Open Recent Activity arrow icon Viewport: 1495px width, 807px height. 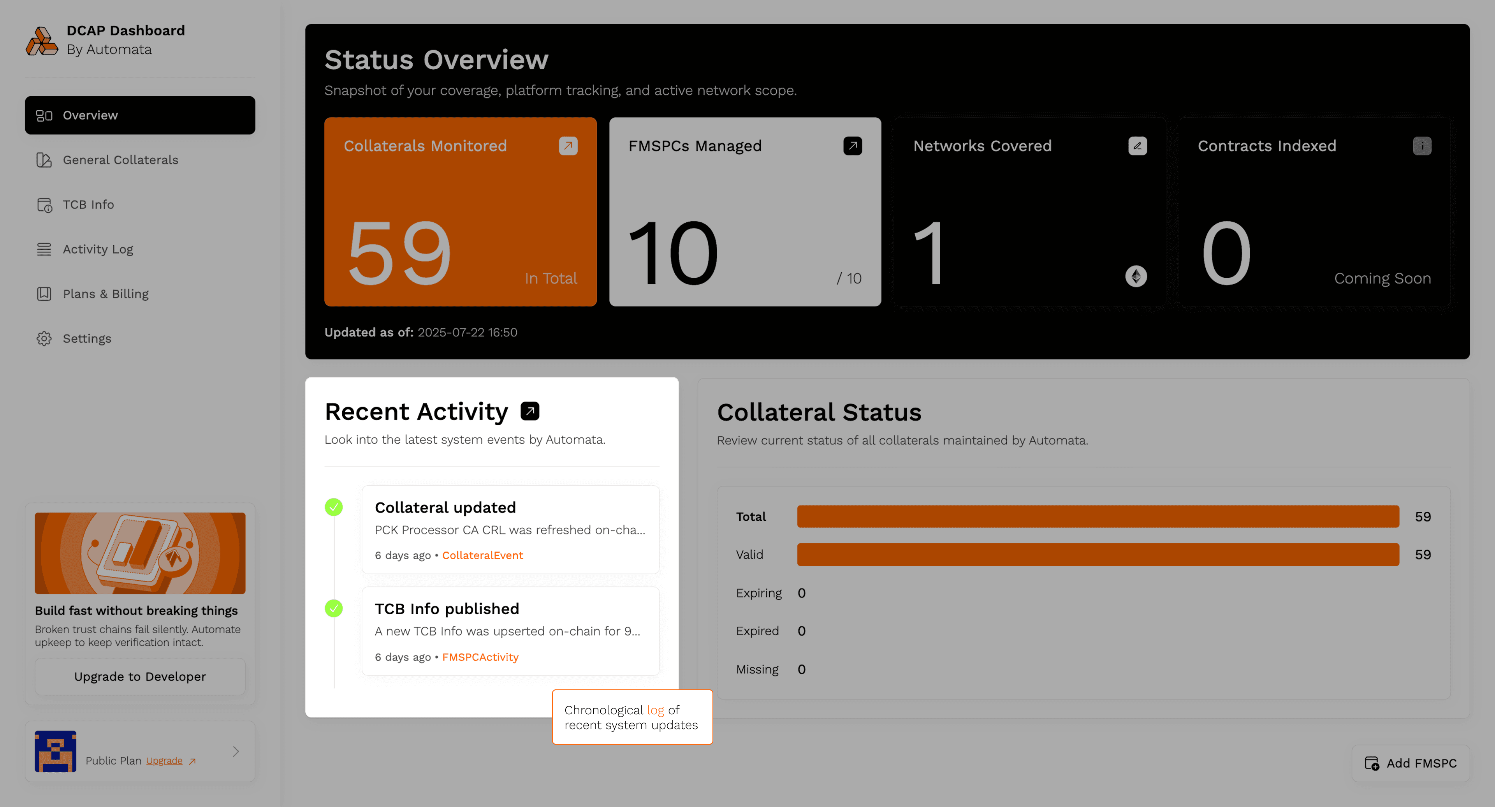(x=529, y=411)
